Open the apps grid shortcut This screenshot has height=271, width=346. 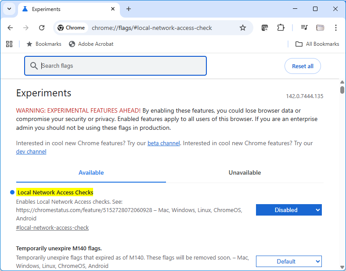pyautogui.click(x=9, y=44)
